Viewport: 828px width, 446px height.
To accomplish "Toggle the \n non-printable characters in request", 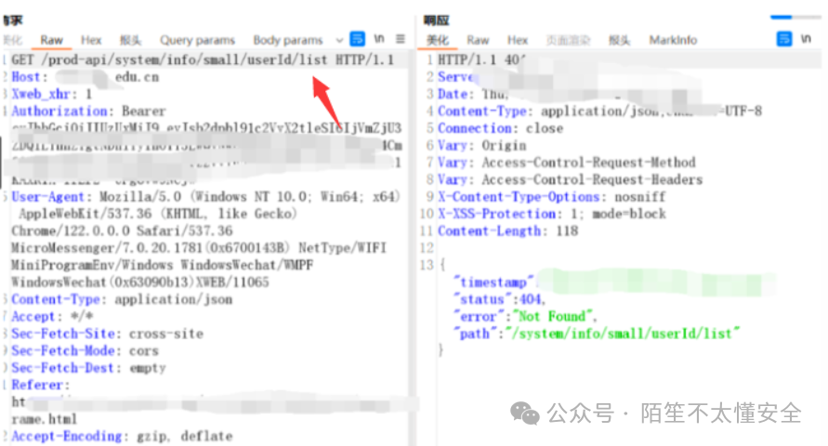I will [379, 39].
